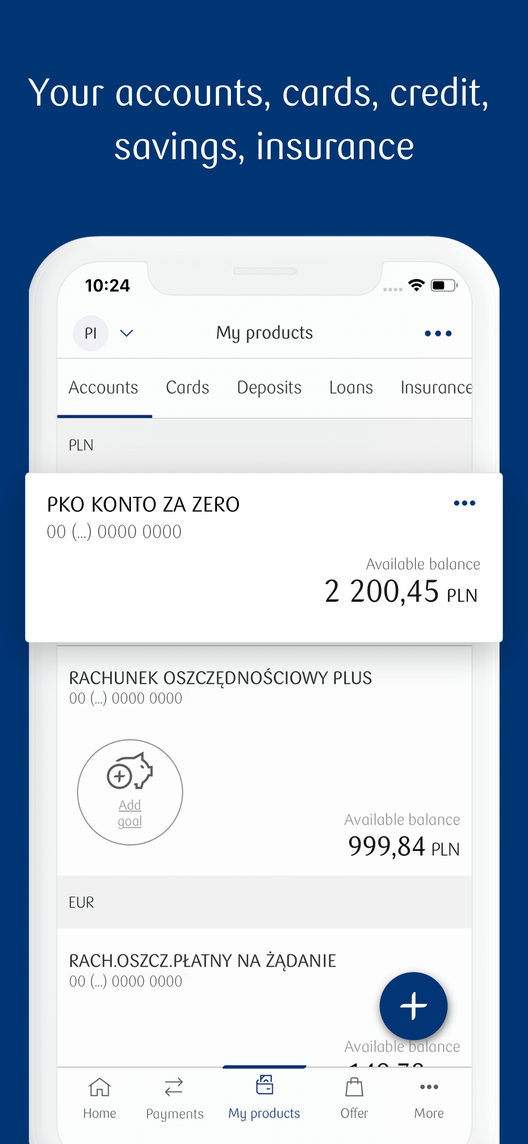This screenshot has width=528, height=1144.
Task: Open RACHUNEK OSZCZĘDNOŚCIOWY PLUS account
Action: (x=264, y=760)
